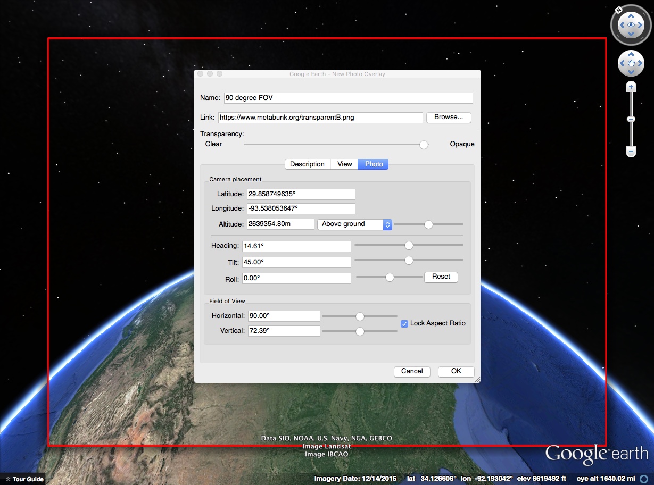Image resolution: width=654 pixels, height=485 pixels.
Task: Confirm overlay with OK button
Action: coord(456,371)
